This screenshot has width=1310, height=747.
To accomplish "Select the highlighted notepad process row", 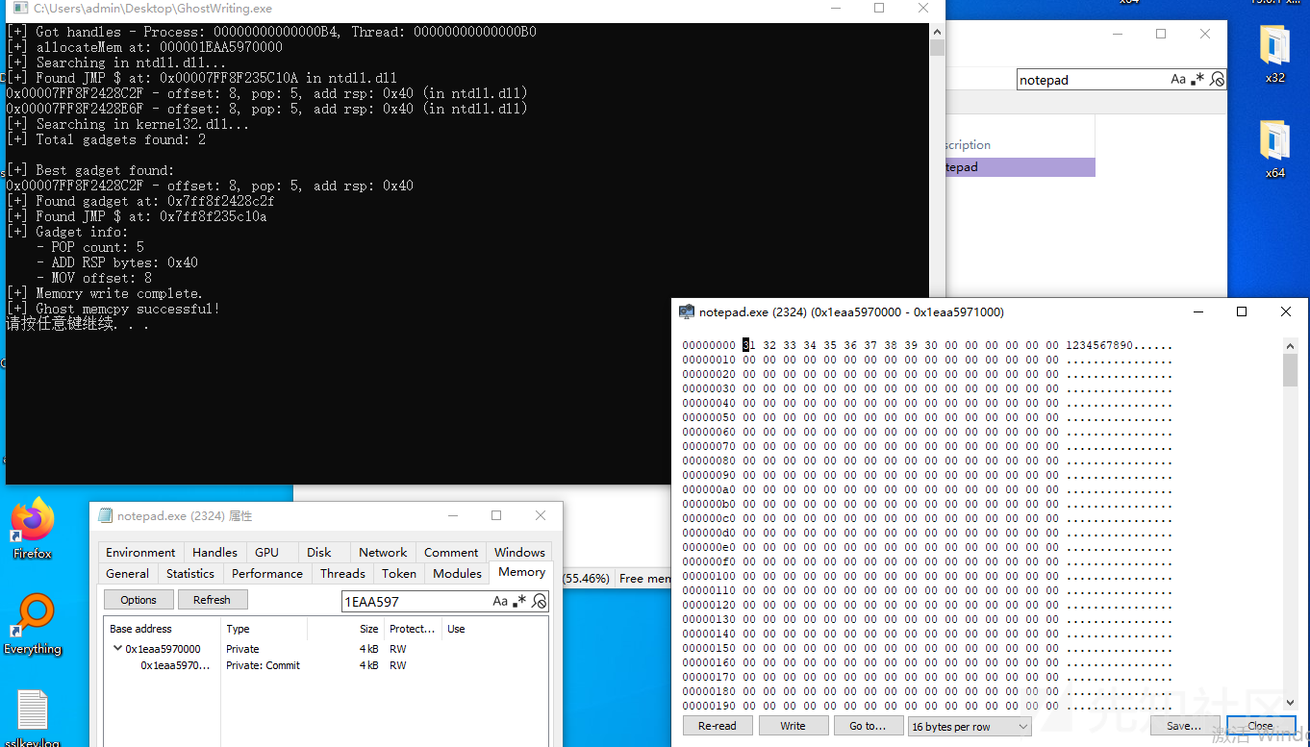I will tap(1020, 167).
